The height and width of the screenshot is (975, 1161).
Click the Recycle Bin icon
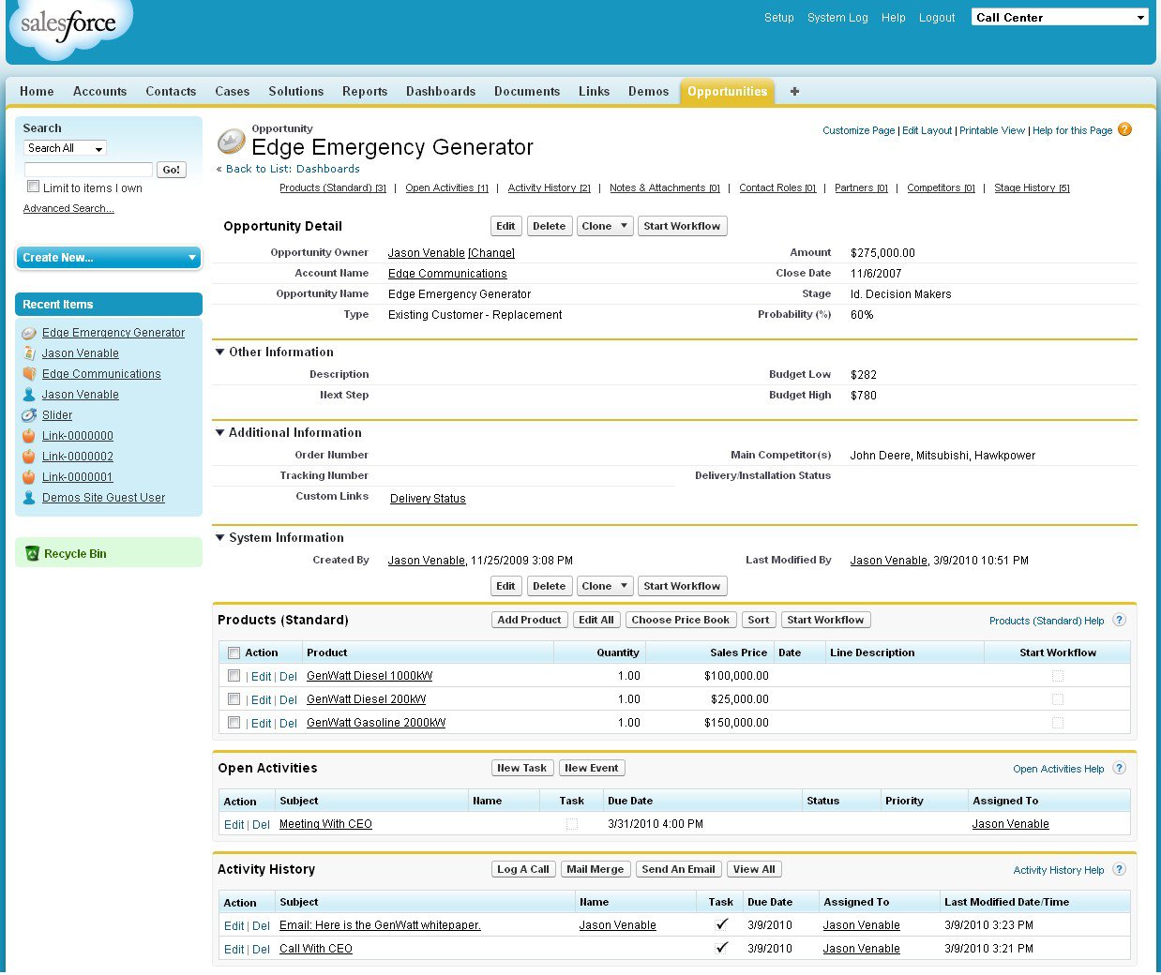click(x=32, y=554)
